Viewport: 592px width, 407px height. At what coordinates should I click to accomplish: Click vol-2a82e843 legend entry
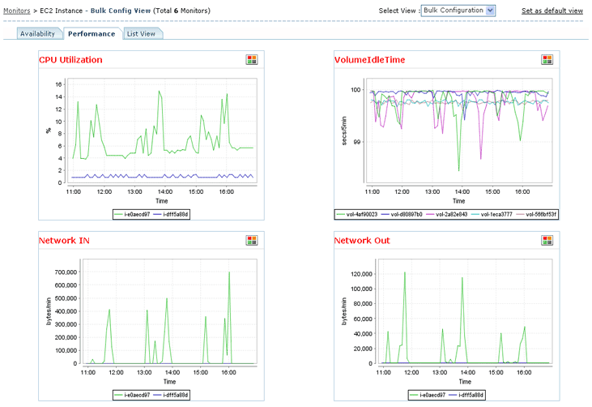[x=447, y=214]
